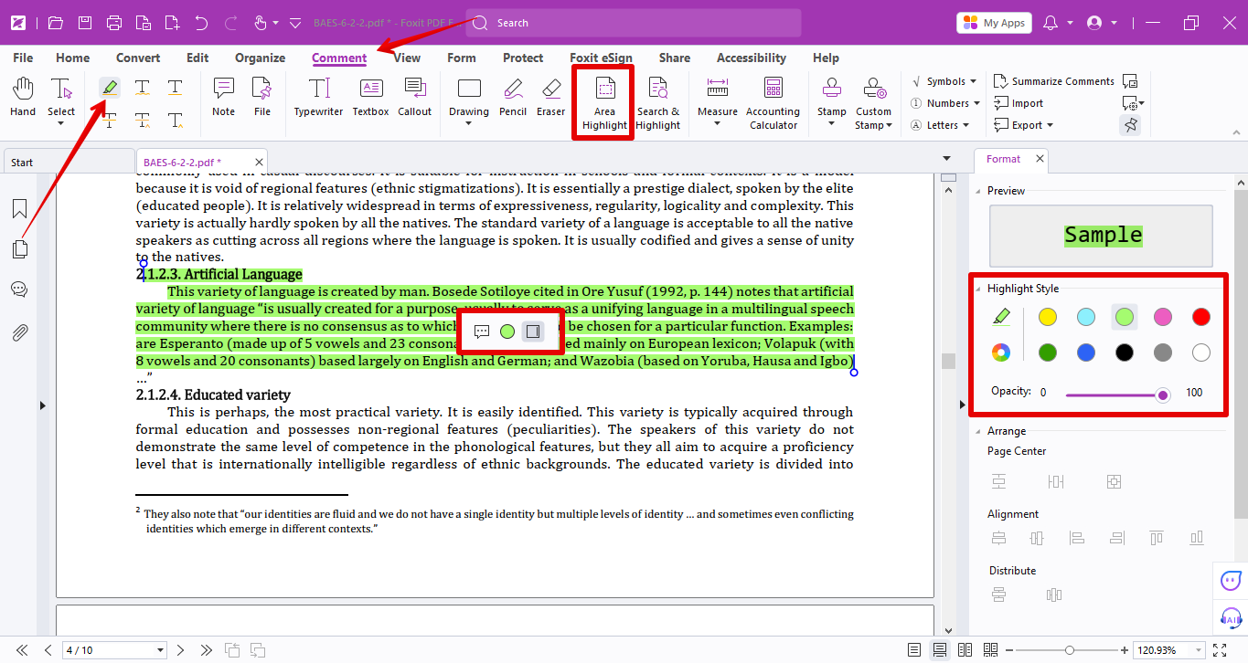Close the Format panel

point(1040,159)
